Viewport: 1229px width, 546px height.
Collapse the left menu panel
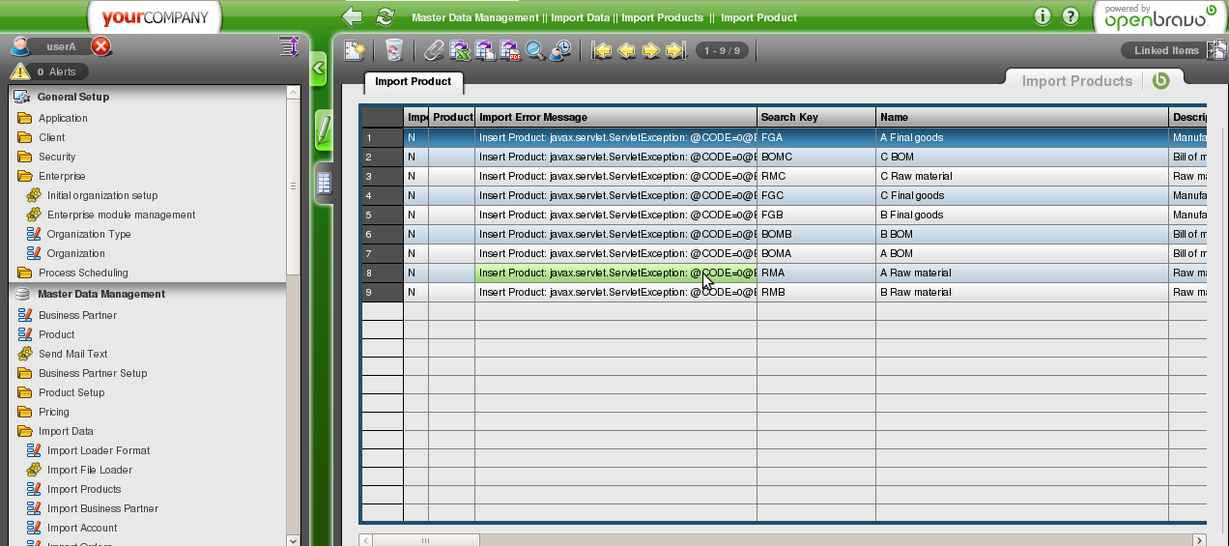[318, 69]
